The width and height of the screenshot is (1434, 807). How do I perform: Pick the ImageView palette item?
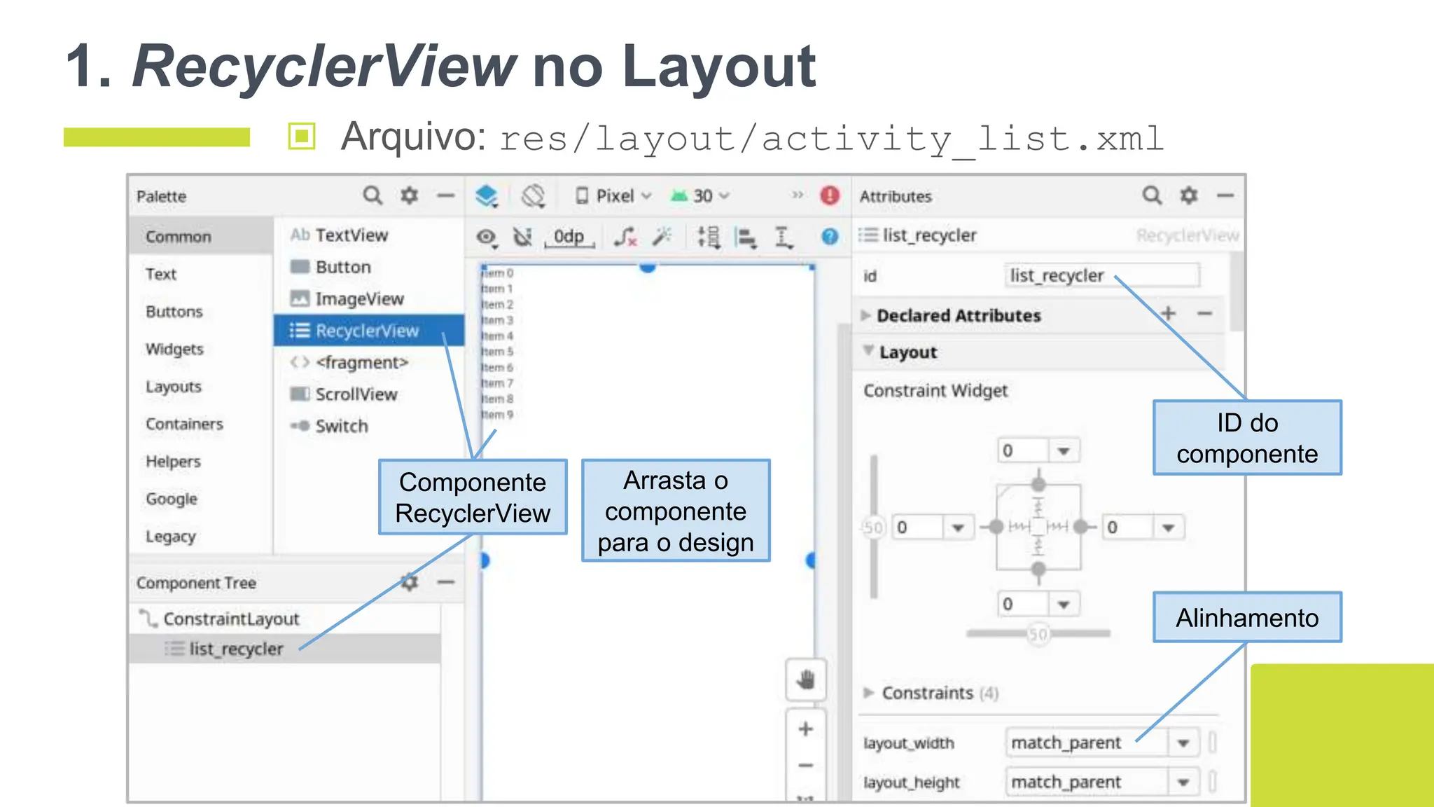(369, 299)
